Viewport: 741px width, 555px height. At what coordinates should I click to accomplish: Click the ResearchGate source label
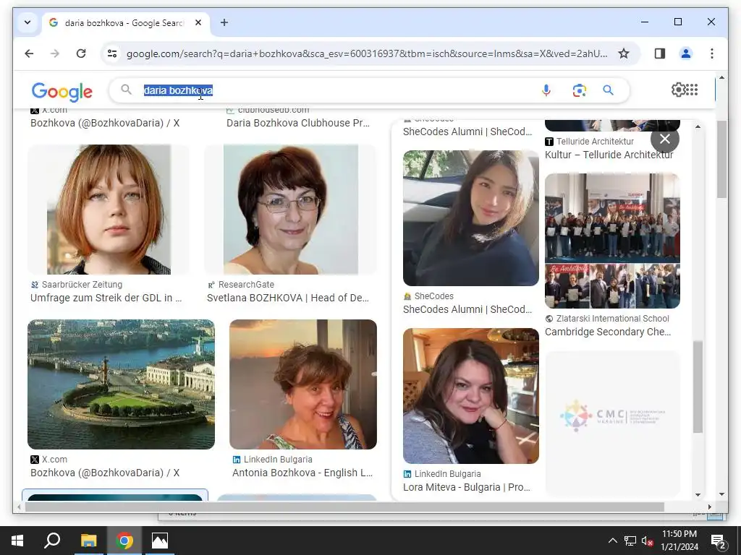pyautogui.click(x=240, y=285)
